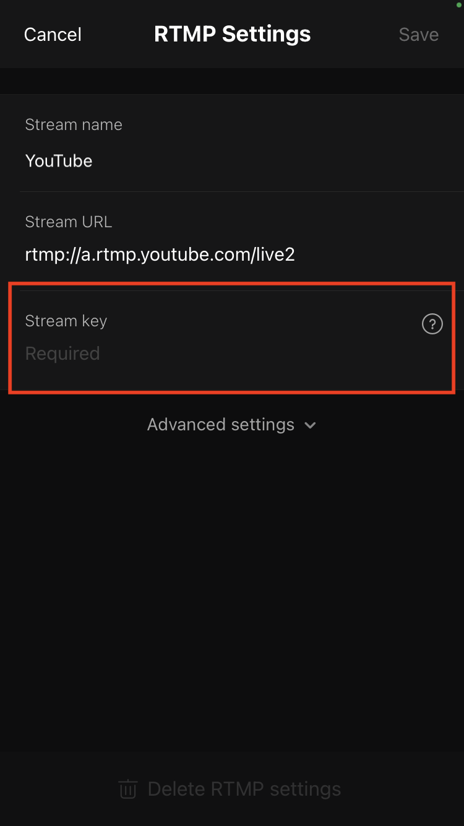Tap the gray Required placeholder text
Viewport: 464px width, 826px height.
tap(62, 354)
